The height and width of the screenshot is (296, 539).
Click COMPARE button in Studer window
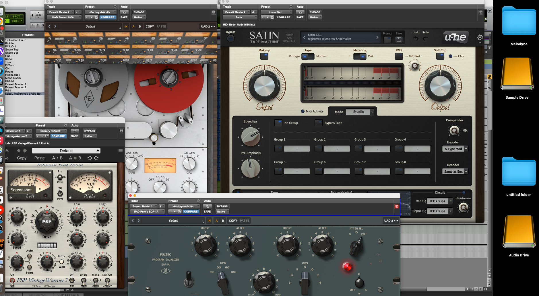108,17
